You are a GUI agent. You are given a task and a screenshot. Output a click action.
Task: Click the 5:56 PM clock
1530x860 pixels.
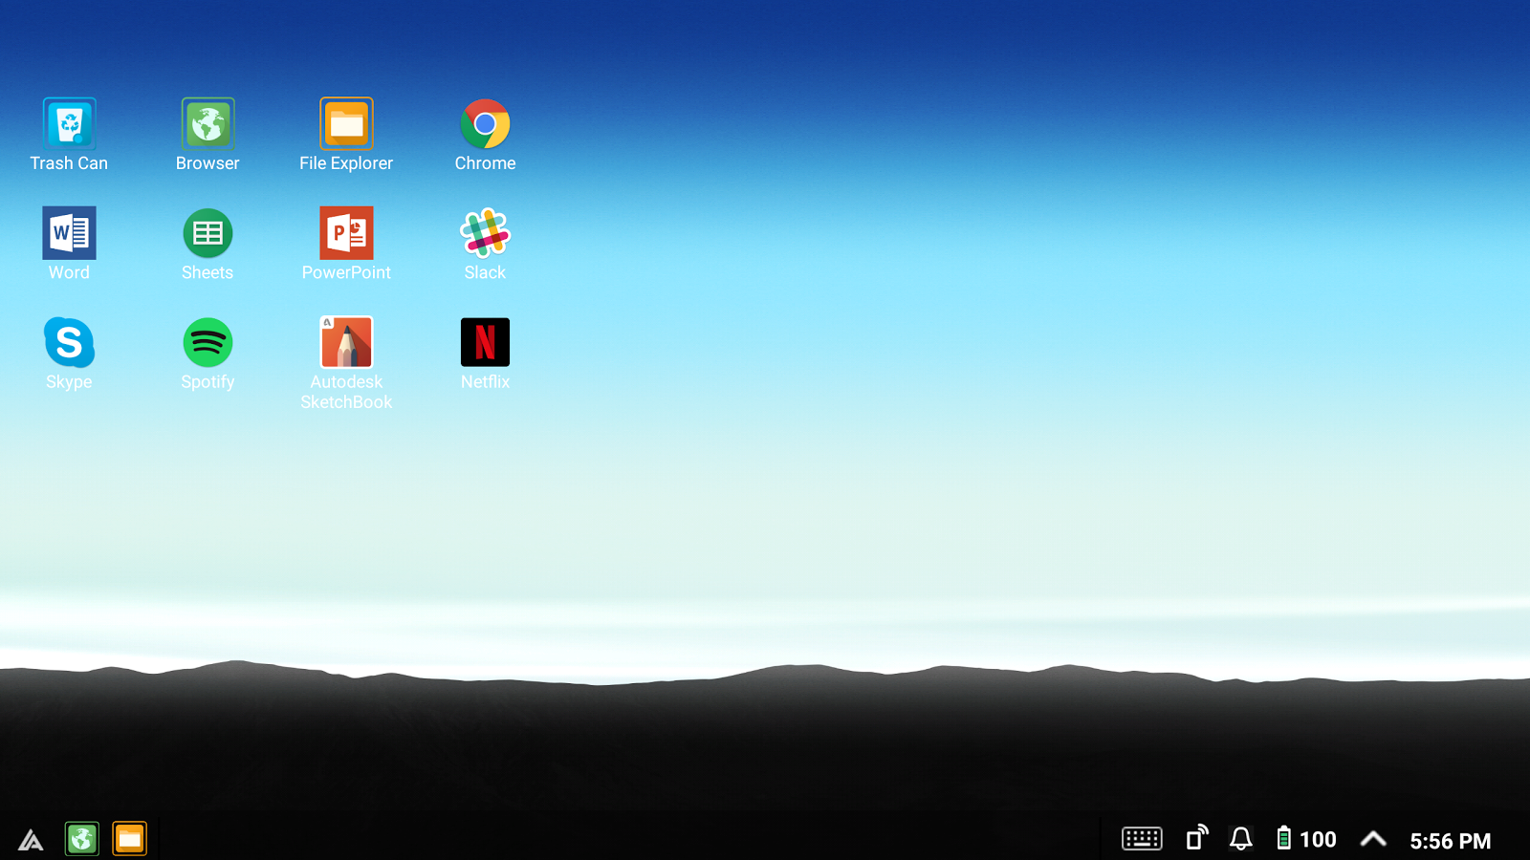[1450, 840]
